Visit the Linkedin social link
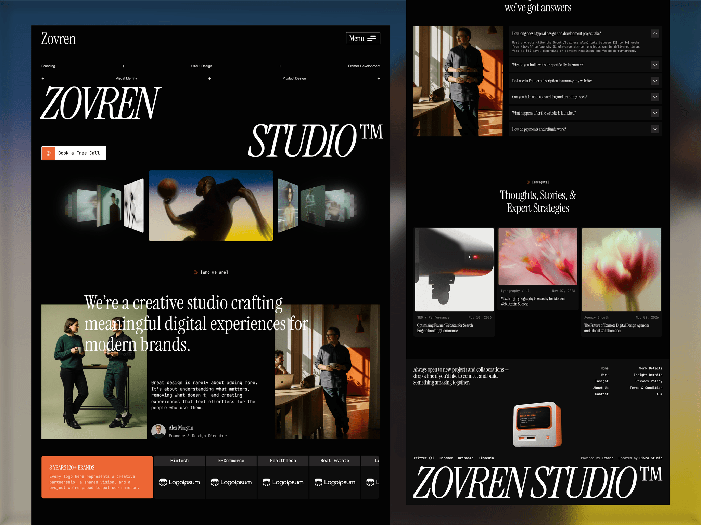Screen dimensions: 701x525 point(486,458)
